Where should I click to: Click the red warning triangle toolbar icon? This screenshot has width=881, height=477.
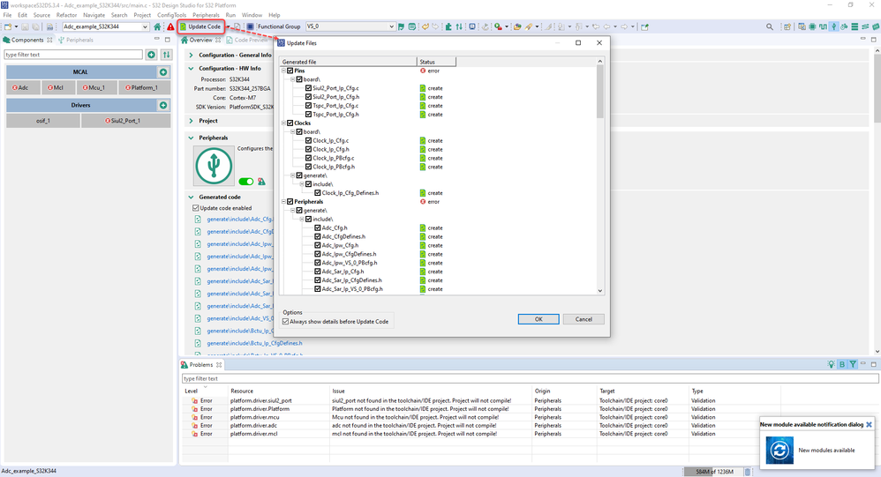pos(170,26)
